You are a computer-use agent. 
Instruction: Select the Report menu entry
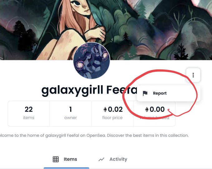168,93
